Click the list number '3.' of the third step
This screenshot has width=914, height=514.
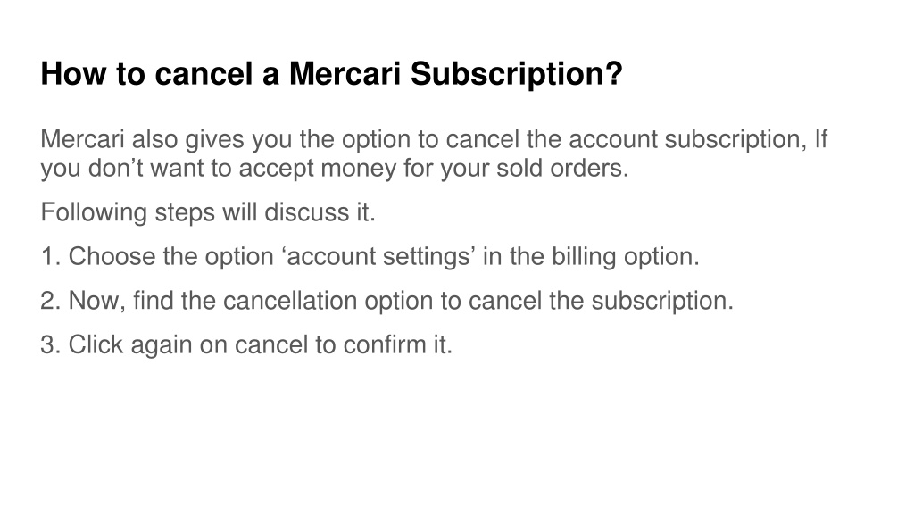pyautogui.click(x=51, y=345)
